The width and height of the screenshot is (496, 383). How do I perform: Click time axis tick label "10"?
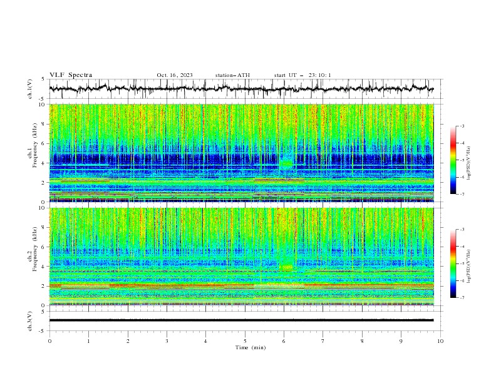pos(440,341)
